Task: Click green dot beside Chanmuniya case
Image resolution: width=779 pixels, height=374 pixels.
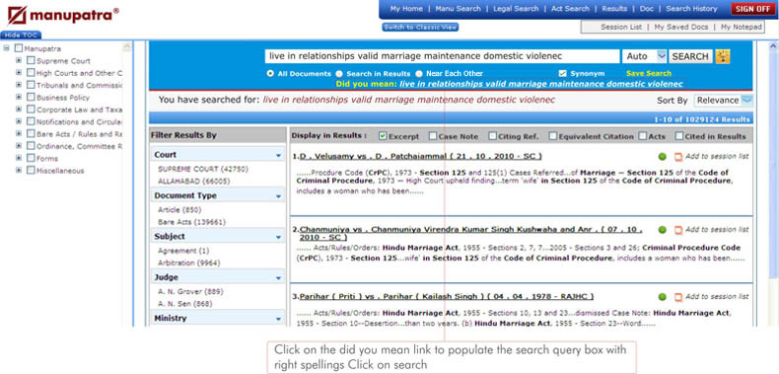Action: point(663,230)
